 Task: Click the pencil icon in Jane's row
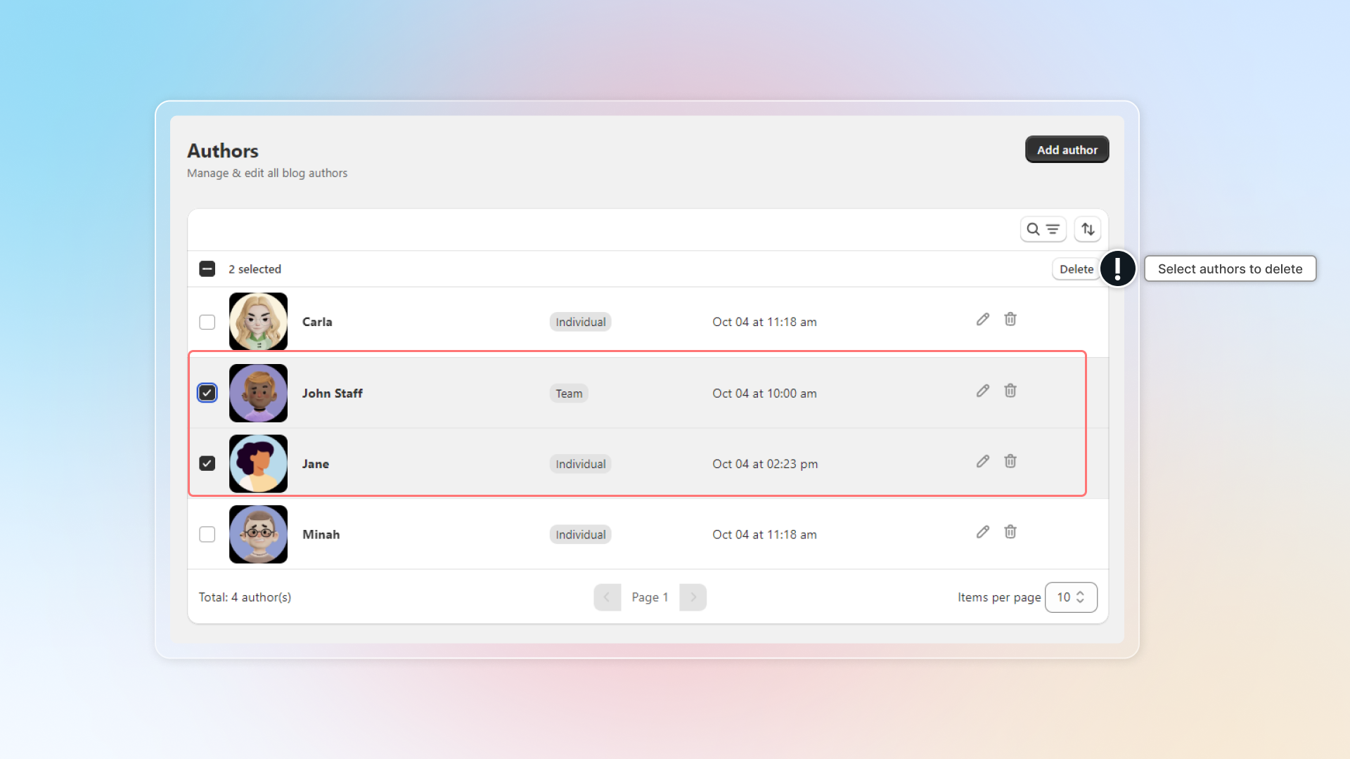click(982, 462)
